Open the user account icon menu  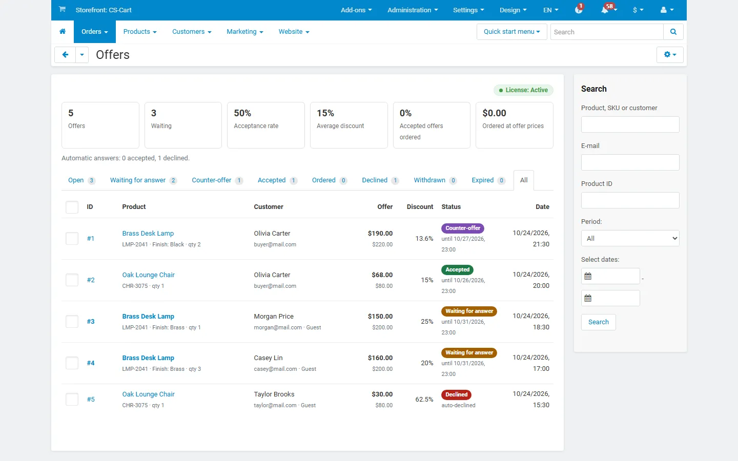[667, 10]
